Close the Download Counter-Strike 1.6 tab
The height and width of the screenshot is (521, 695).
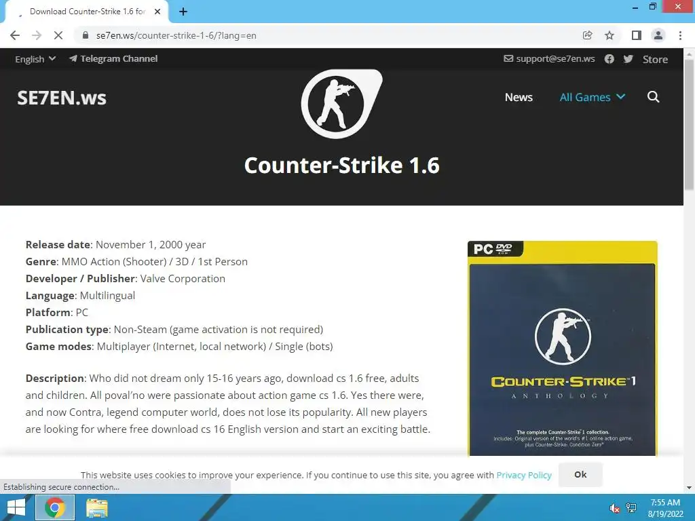pyautogui.click(x=157, y=12)
